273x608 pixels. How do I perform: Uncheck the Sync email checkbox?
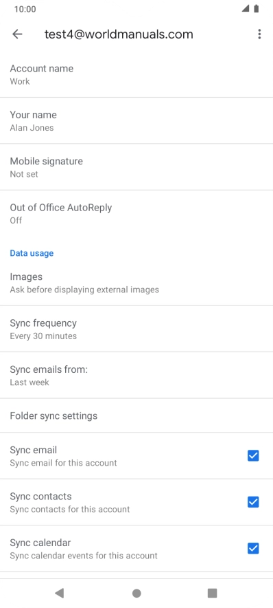point(253,455)
